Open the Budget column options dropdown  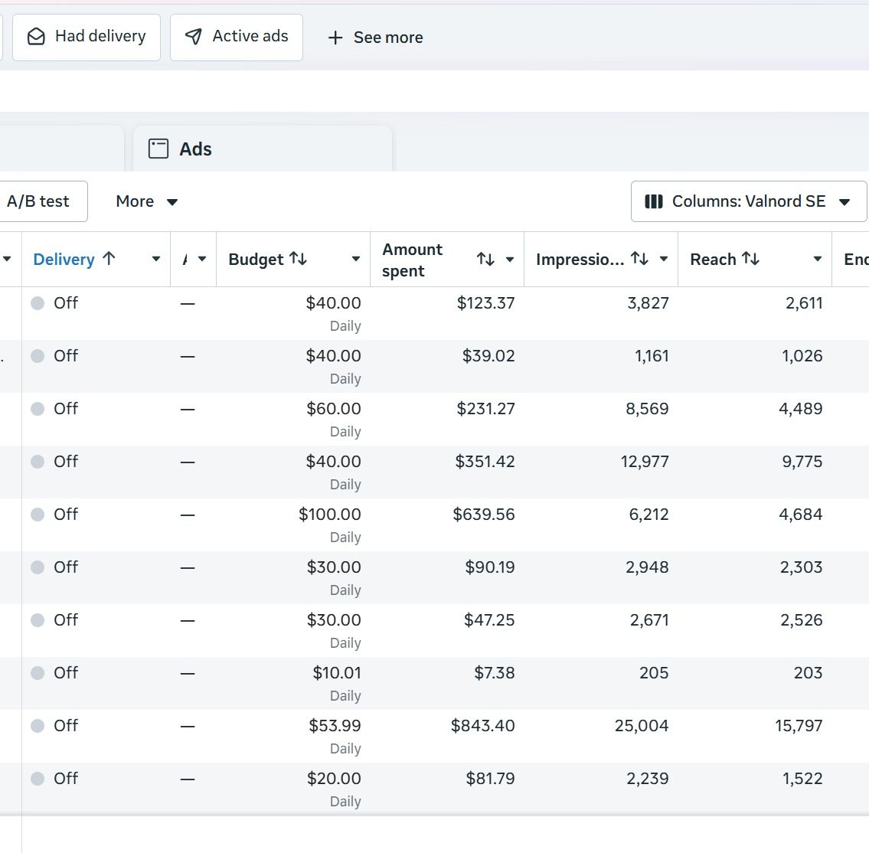[x=356, y=259]
